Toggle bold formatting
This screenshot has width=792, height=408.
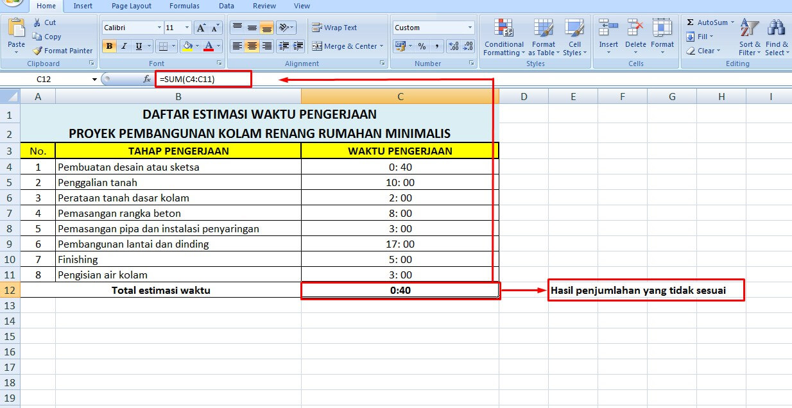coord(108,46)
